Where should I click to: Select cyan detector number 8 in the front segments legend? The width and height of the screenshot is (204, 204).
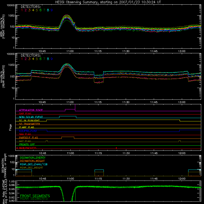point(48,10)
